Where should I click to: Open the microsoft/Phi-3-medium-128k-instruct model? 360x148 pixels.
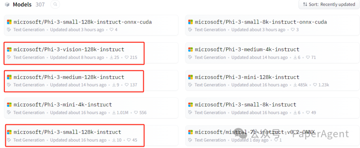69,77
